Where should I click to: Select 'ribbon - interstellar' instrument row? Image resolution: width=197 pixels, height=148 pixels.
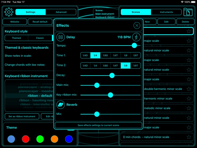37,104
